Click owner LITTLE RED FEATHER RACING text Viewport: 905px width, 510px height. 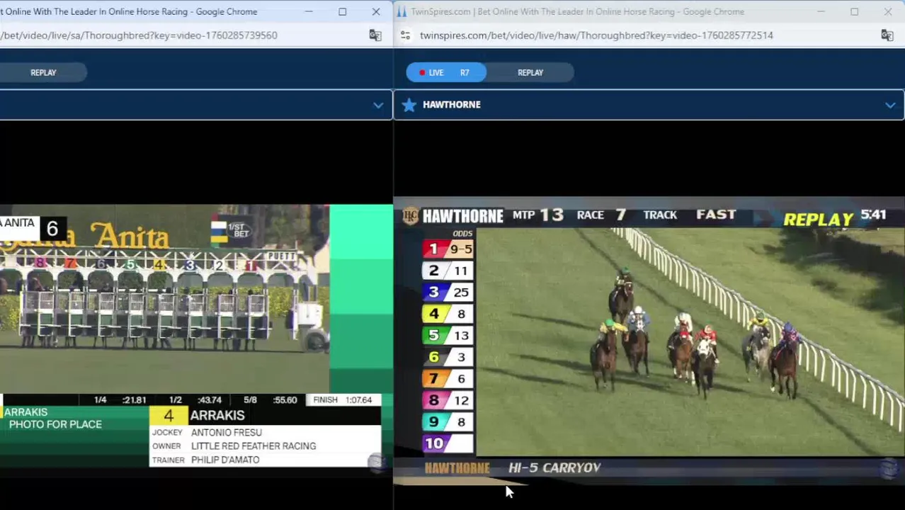(x=254, y=446)
